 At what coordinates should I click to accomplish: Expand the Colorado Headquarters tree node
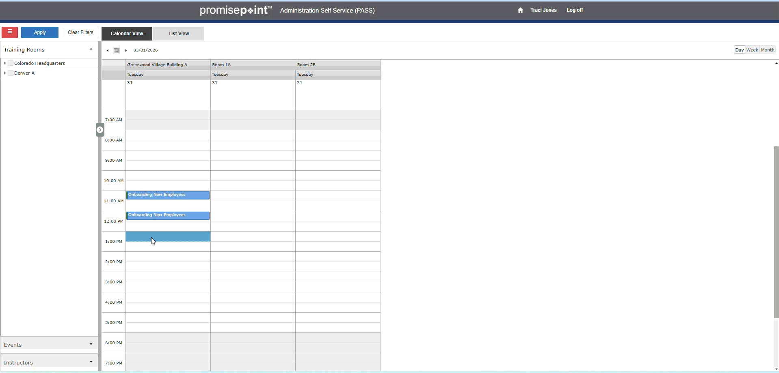click(x=5, y=63)
